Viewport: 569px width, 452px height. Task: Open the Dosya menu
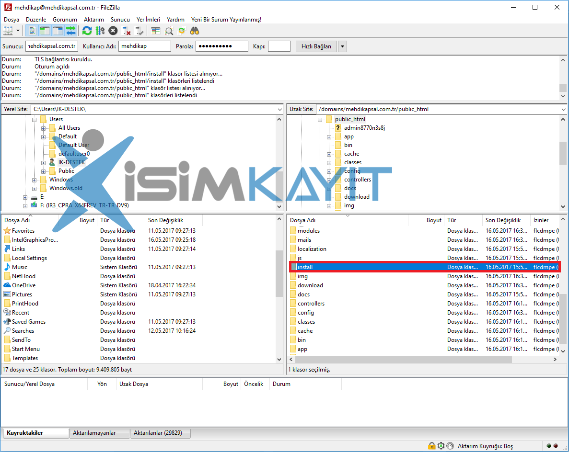click(11, 20)
